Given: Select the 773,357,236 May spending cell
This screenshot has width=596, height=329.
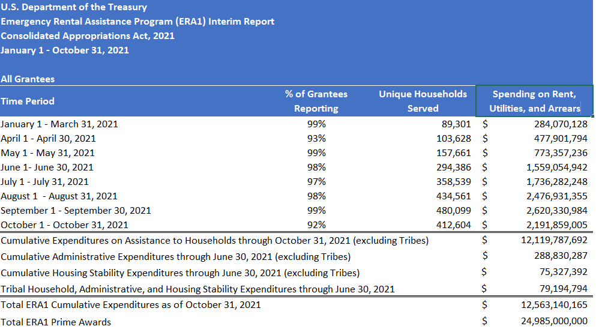Looking at the screenshot, I should tap(561, 153).
